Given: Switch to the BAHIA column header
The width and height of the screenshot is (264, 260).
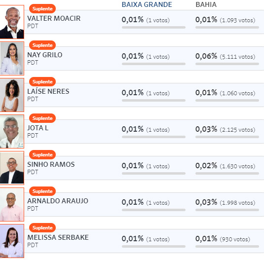Looking at the screenshot, I should (x=206, y=4).
